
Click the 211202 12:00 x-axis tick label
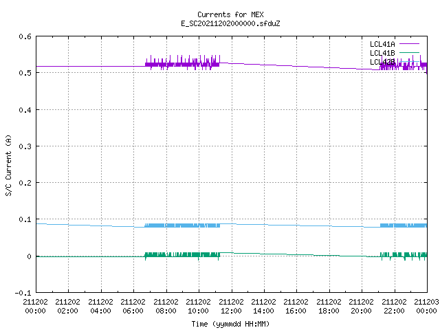[231, 307]
